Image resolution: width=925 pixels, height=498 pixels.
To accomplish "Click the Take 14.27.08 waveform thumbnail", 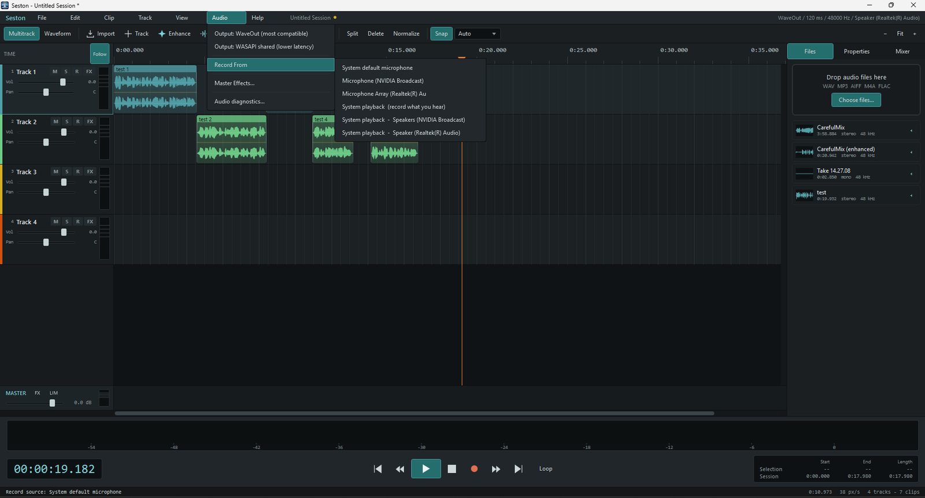I will (x=804, y=174).
